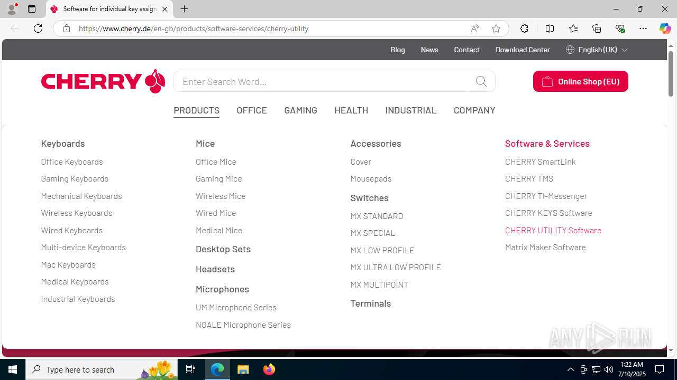Open the OFFICE menu
The width and height of the screenshot is (677, 380).
point(252,110)
